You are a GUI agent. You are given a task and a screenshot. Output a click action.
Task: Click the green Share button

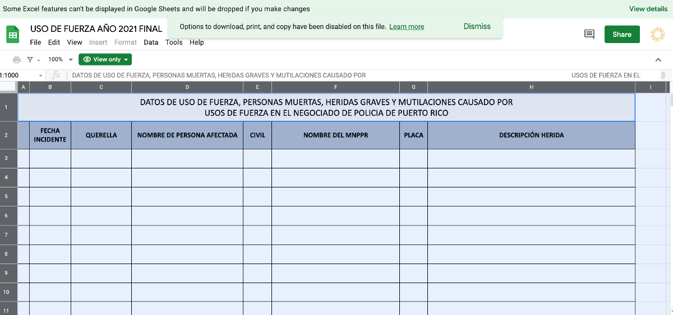pyautogui.click(x=622, y=34)
